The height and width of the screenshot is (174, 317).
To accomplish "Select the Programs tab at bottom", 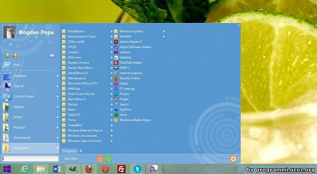I will pos(69,151).
